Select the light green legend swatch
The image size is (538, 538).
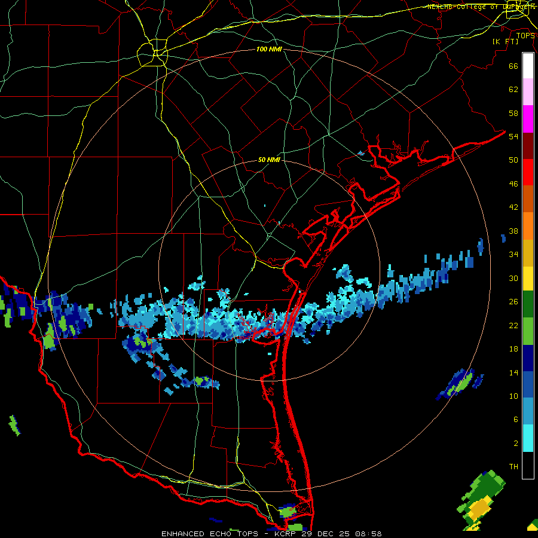coord(528,331)
